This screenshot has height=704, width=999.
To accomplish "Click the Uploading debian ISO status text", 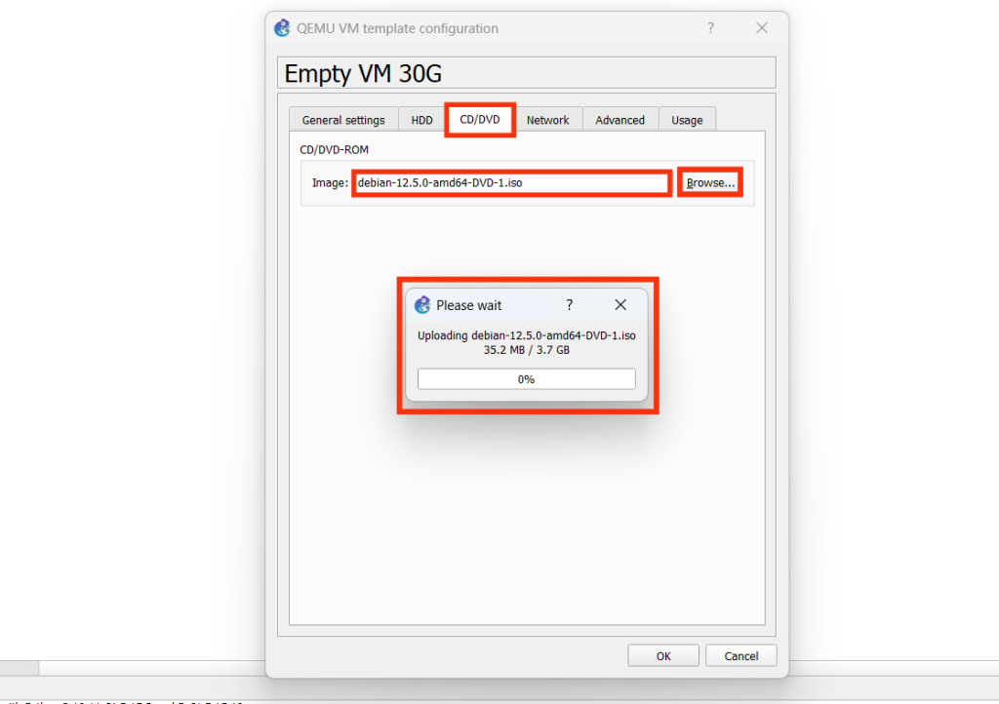I will 526,335.
